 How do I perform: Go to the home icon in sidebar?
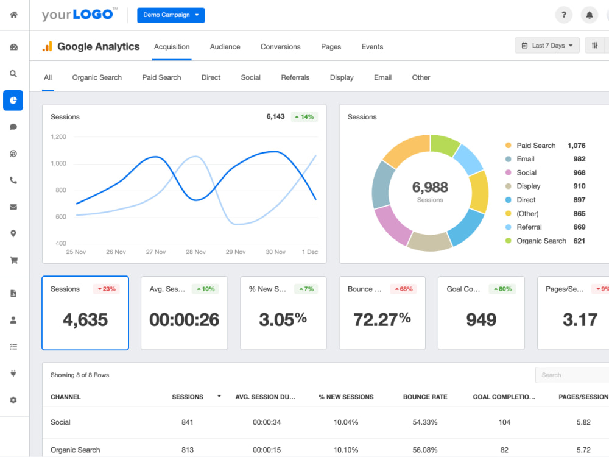tap(13, 15)
